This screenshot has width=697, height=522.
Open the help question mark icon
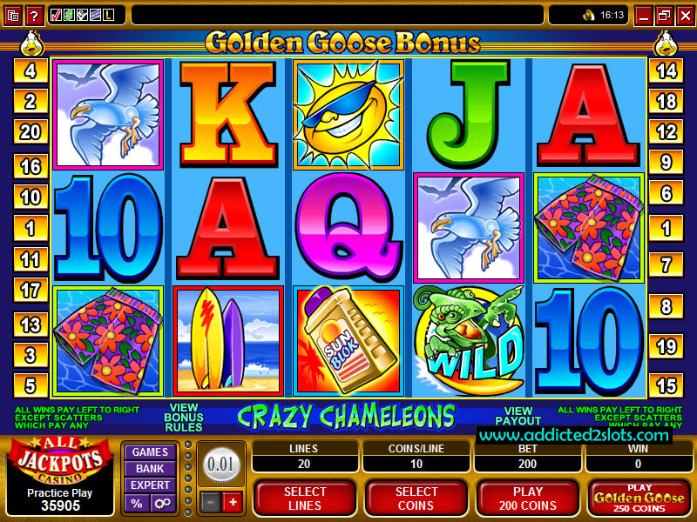click(x=34, y=16)
